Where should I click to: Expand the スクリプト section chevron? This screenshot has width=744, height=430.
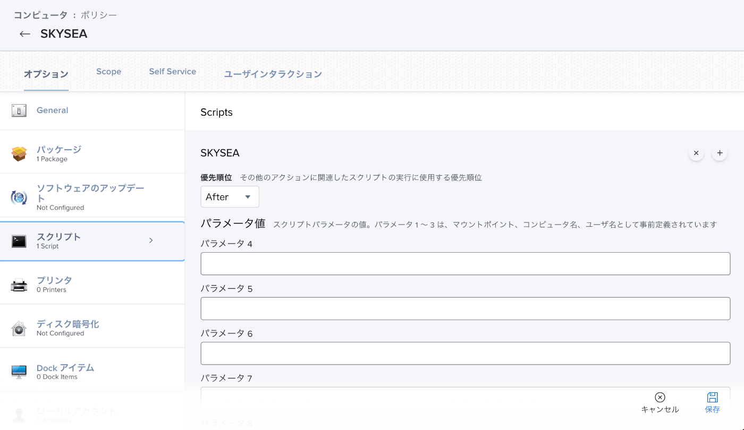pos(151,240)
